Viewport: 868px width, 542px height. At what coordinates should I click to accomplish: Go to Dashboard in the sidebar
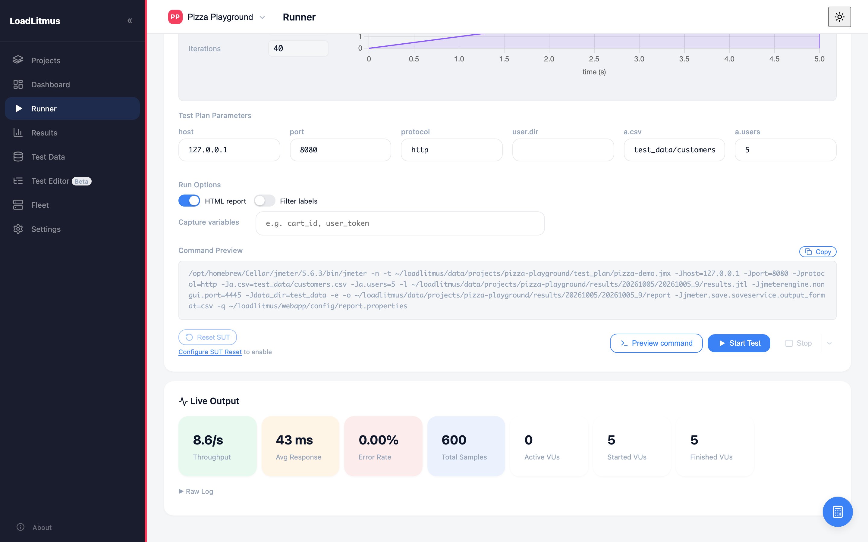click(x=72, y=84)
